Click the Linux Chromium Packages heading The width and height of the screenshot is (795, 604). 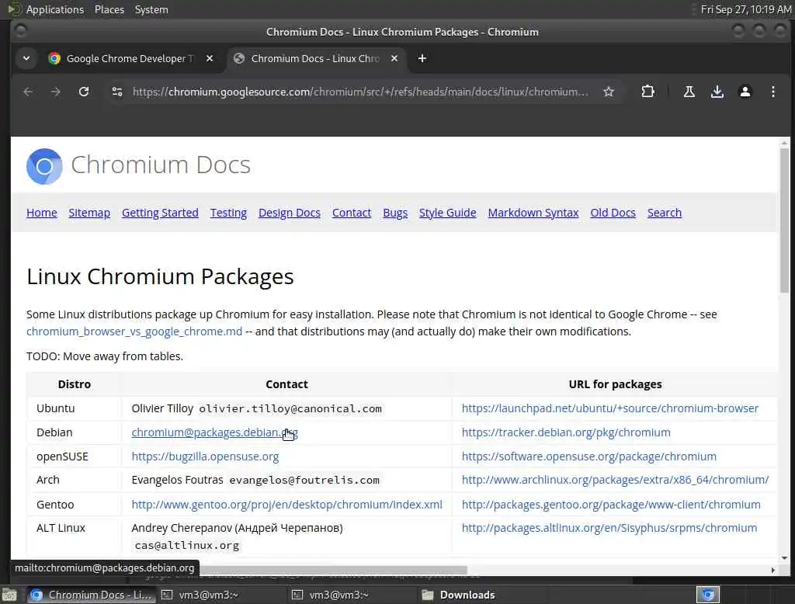(160, 276)
